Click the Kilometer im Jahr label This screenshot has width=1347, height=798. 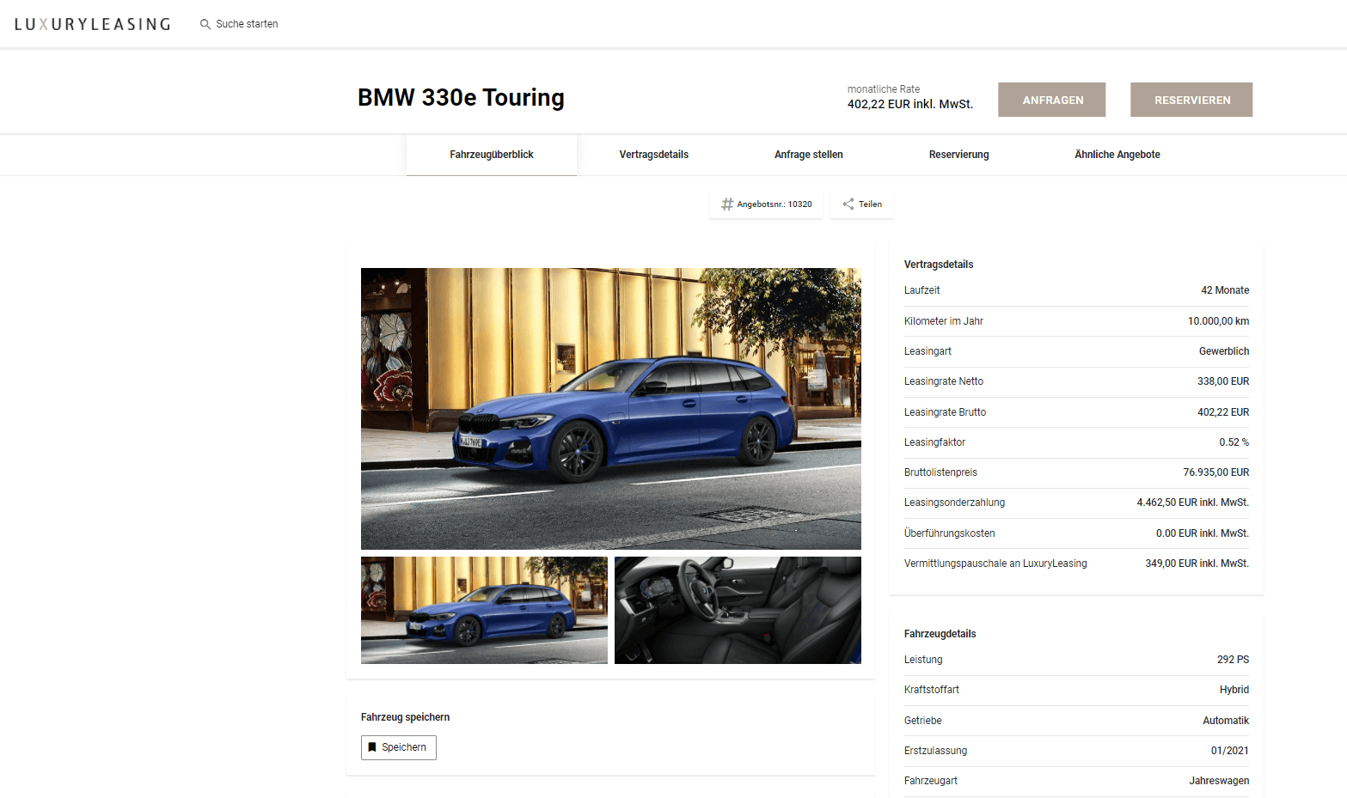[x=944, y=321]
